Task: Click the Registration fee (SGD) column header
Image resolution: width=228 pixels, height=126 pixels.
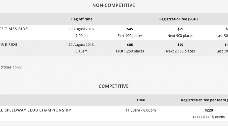Action: 179,19
